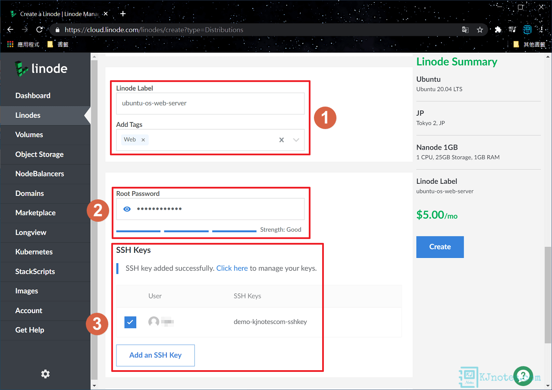Click the Linode logo in sidebar
Viewport: 552px width, 390px height.
click(x=41, y=69)
